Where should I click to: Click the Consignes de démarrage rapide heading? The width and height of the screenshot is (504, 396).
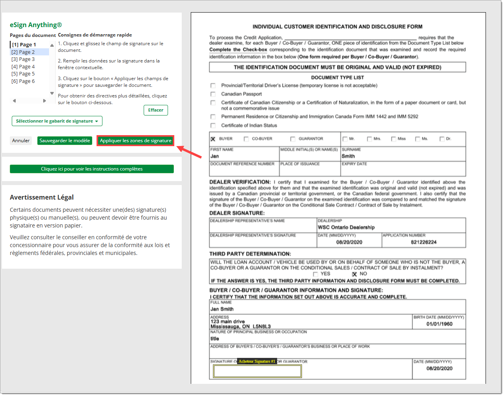[95, 35]
